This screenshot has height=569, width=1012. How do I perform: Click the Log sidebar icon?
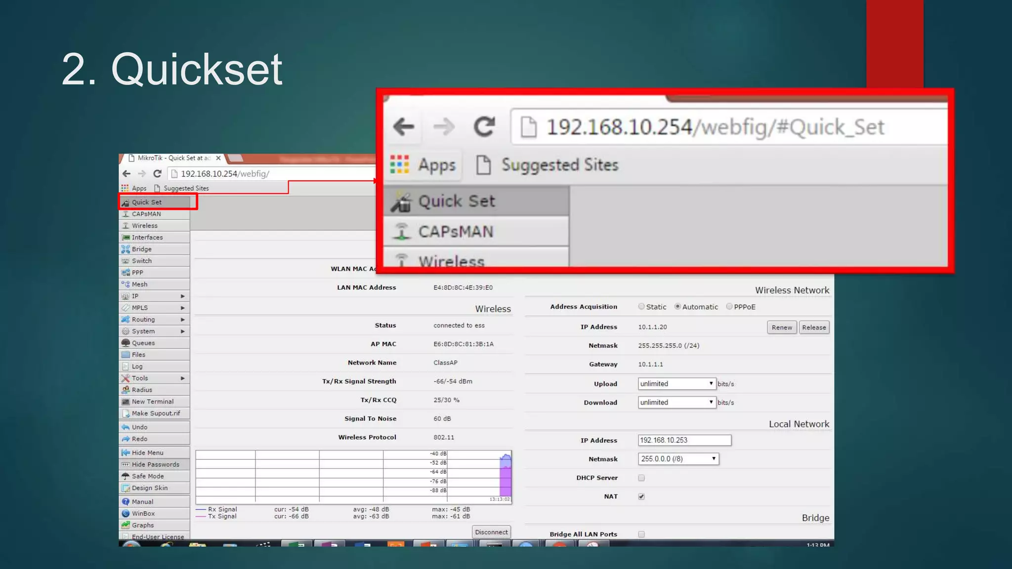pos(126,366)
